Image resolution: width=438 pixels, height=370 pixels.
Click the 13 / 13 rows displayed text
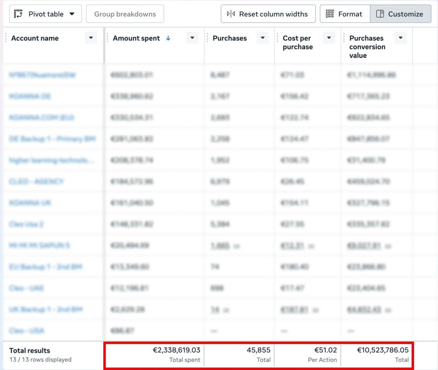click(x=40, y=360)
